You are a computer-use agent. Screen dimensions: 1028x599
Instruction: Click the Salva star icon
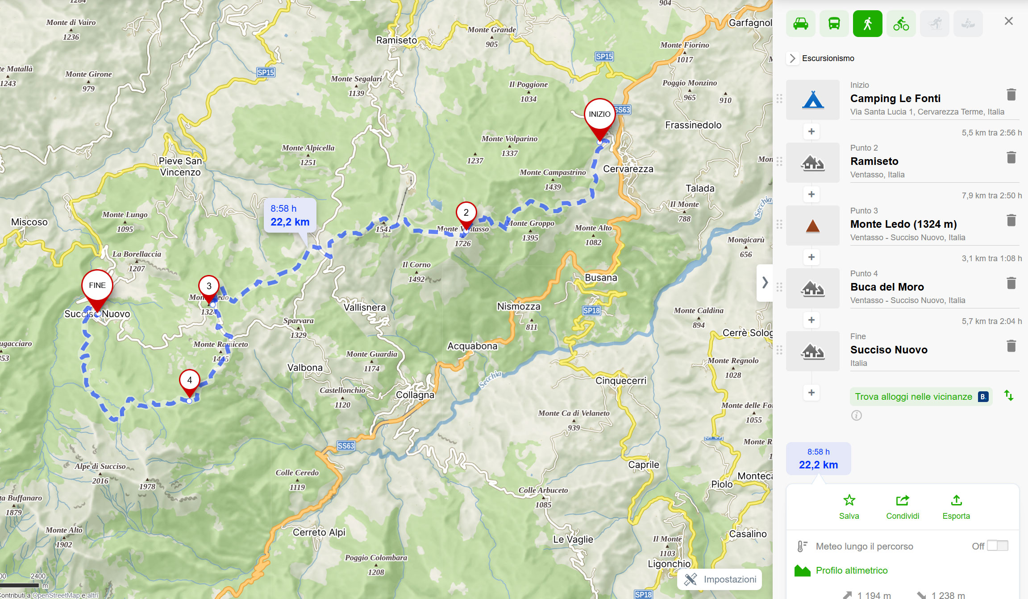(x=849, y=500)
